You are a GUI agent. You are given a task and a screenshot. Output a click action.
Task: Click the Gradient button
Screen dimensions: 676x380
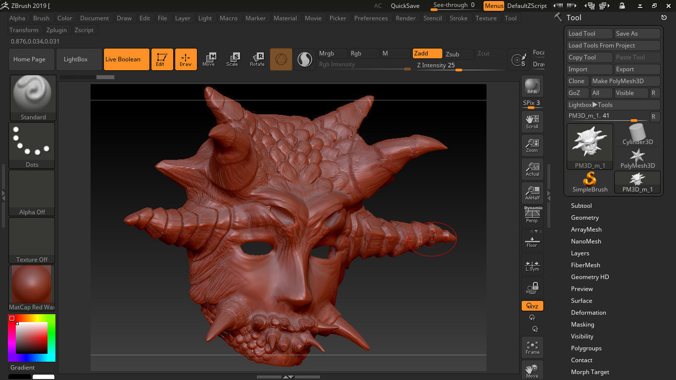(x=23, y=368)
